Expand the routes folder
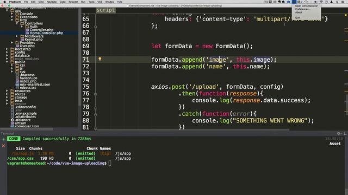The height and width of the screenshot is (195, 348). 7,94
